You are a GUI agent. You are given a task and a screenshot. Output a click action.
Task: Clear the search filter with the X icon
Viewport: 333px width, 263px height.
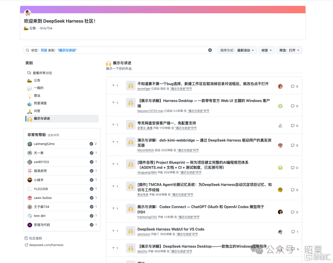[210, 50]
